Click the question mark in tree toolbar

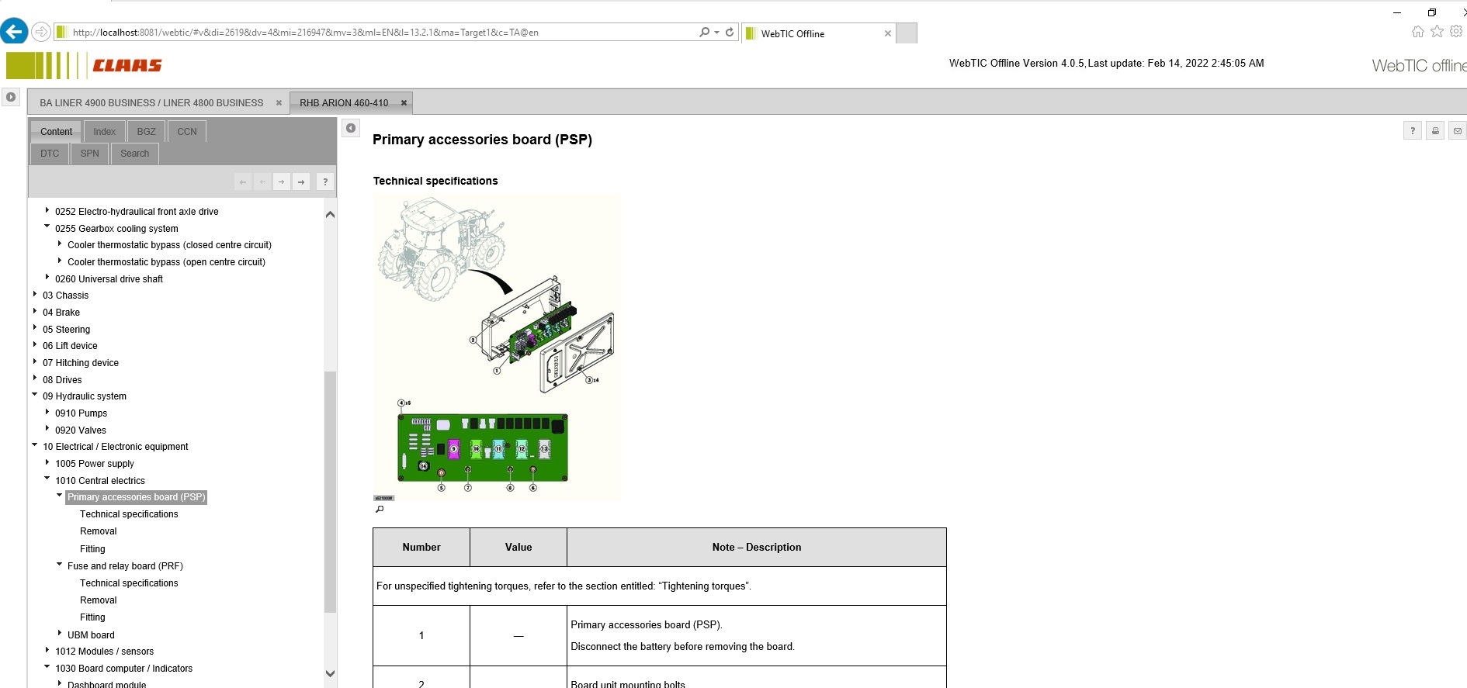(x=325, y=182)
